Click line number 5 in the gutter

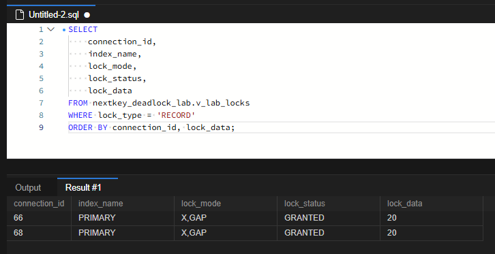click(41, 78)
